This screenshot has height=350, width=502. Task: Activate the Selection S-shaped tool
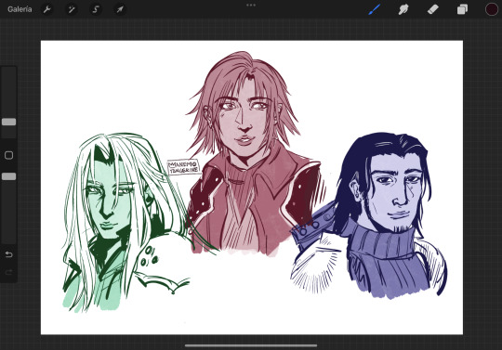(96, 9)
